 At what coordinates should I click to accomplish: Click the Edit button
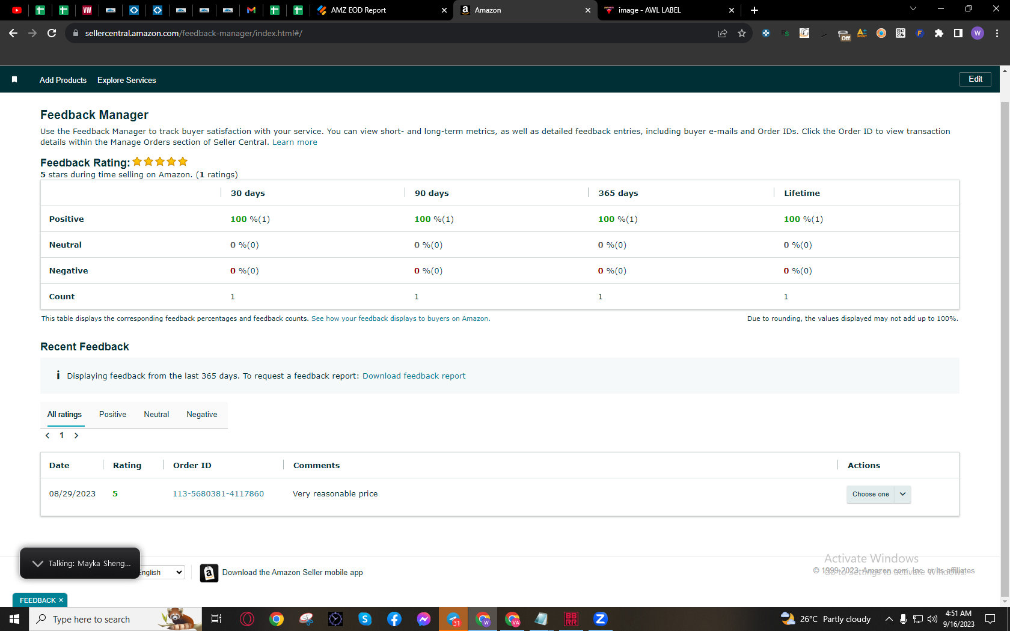(x=975, y=79)
